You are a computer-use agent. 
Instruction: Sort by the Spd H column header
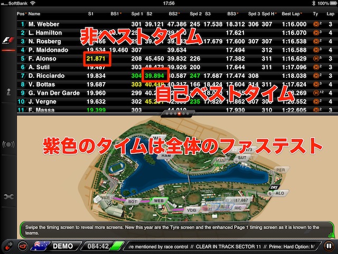click(269, 14)
